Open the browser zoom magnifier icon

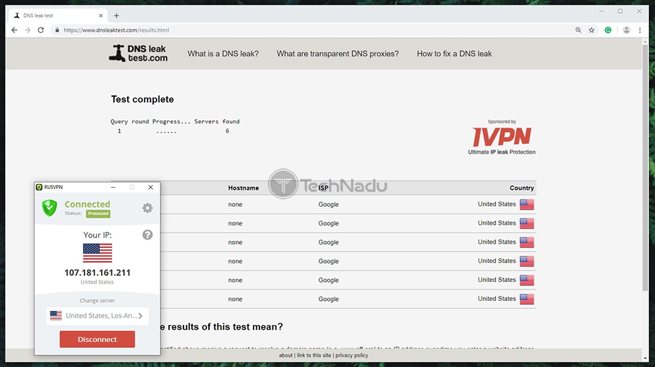tap(578, 30)
